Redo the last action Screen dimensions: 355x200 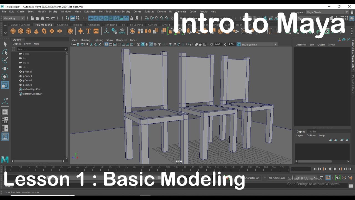coord(53,18)
